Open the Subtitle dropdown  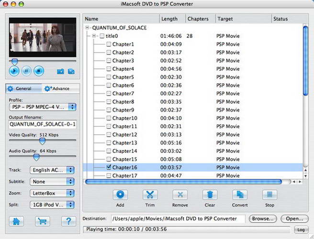click(x=52, y=182)
